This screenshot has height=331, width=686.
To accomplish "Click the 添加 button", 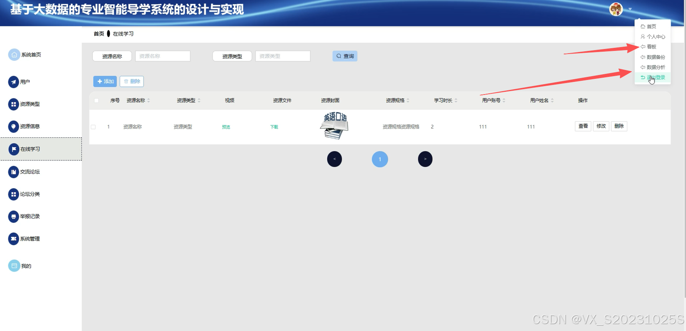I will coord(105,82).
